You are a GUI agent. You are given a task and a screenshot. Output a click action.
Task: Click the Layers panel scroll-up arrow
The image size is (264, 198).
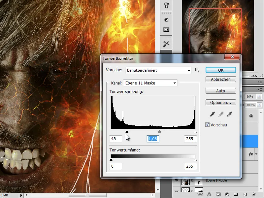[x=261, y=112]
